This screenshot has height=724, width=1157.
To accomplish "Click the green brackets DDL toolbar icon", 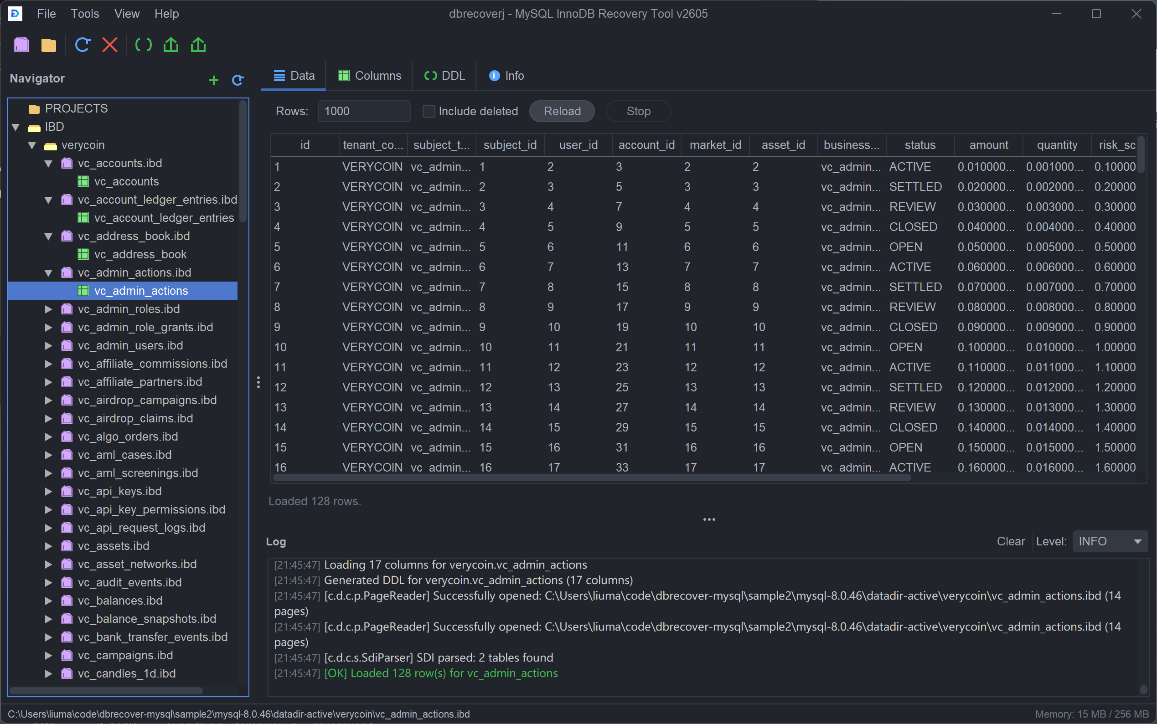I will (x=143, y=45).
